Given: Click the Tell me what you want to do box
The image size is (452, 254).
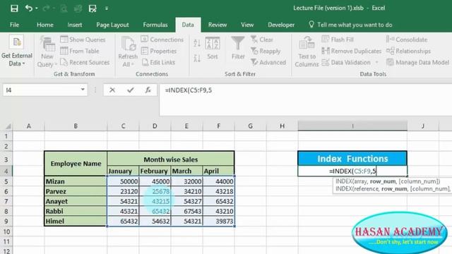Looking at the screenshot, I should point(350,25).
